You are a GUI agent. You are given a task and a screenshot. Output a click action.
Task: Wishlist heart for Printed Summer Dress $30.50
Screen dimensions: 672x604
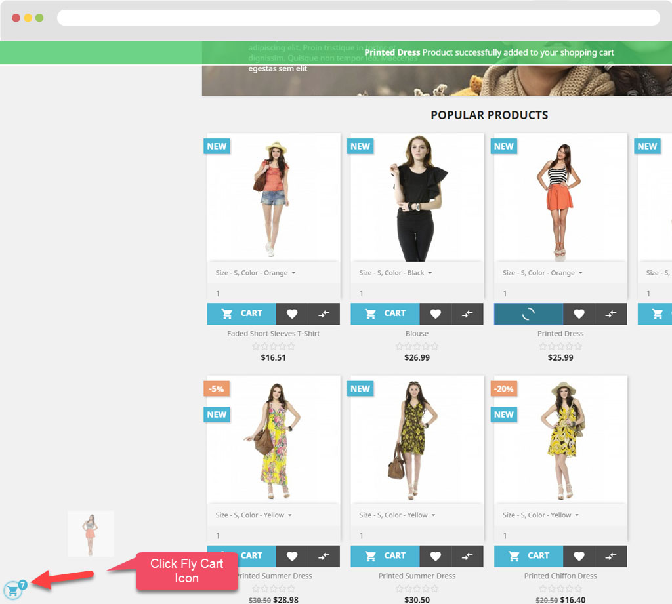(x=436, y=556)
